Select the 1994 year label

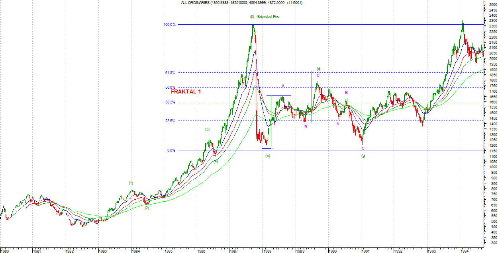click(x=465, y=251)
